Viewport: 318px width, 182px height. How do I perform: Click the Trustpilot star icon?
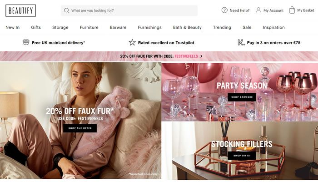pyautogui.click(x=132, y=42)
